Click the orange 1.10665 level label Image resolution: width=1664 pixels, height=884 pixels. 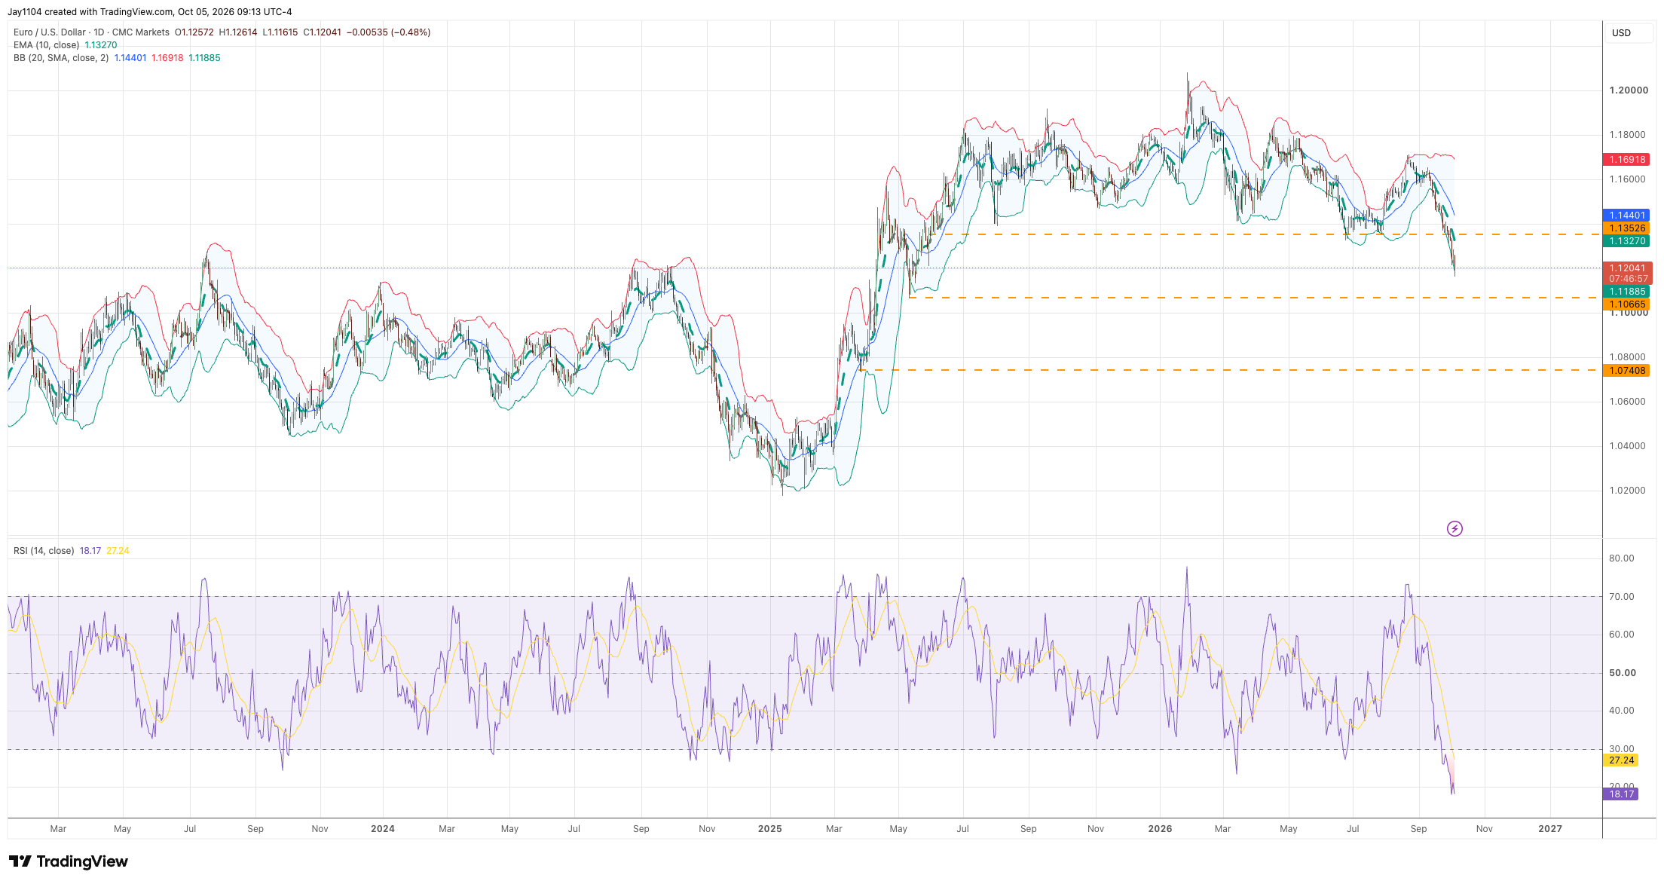pos(1627,304)
